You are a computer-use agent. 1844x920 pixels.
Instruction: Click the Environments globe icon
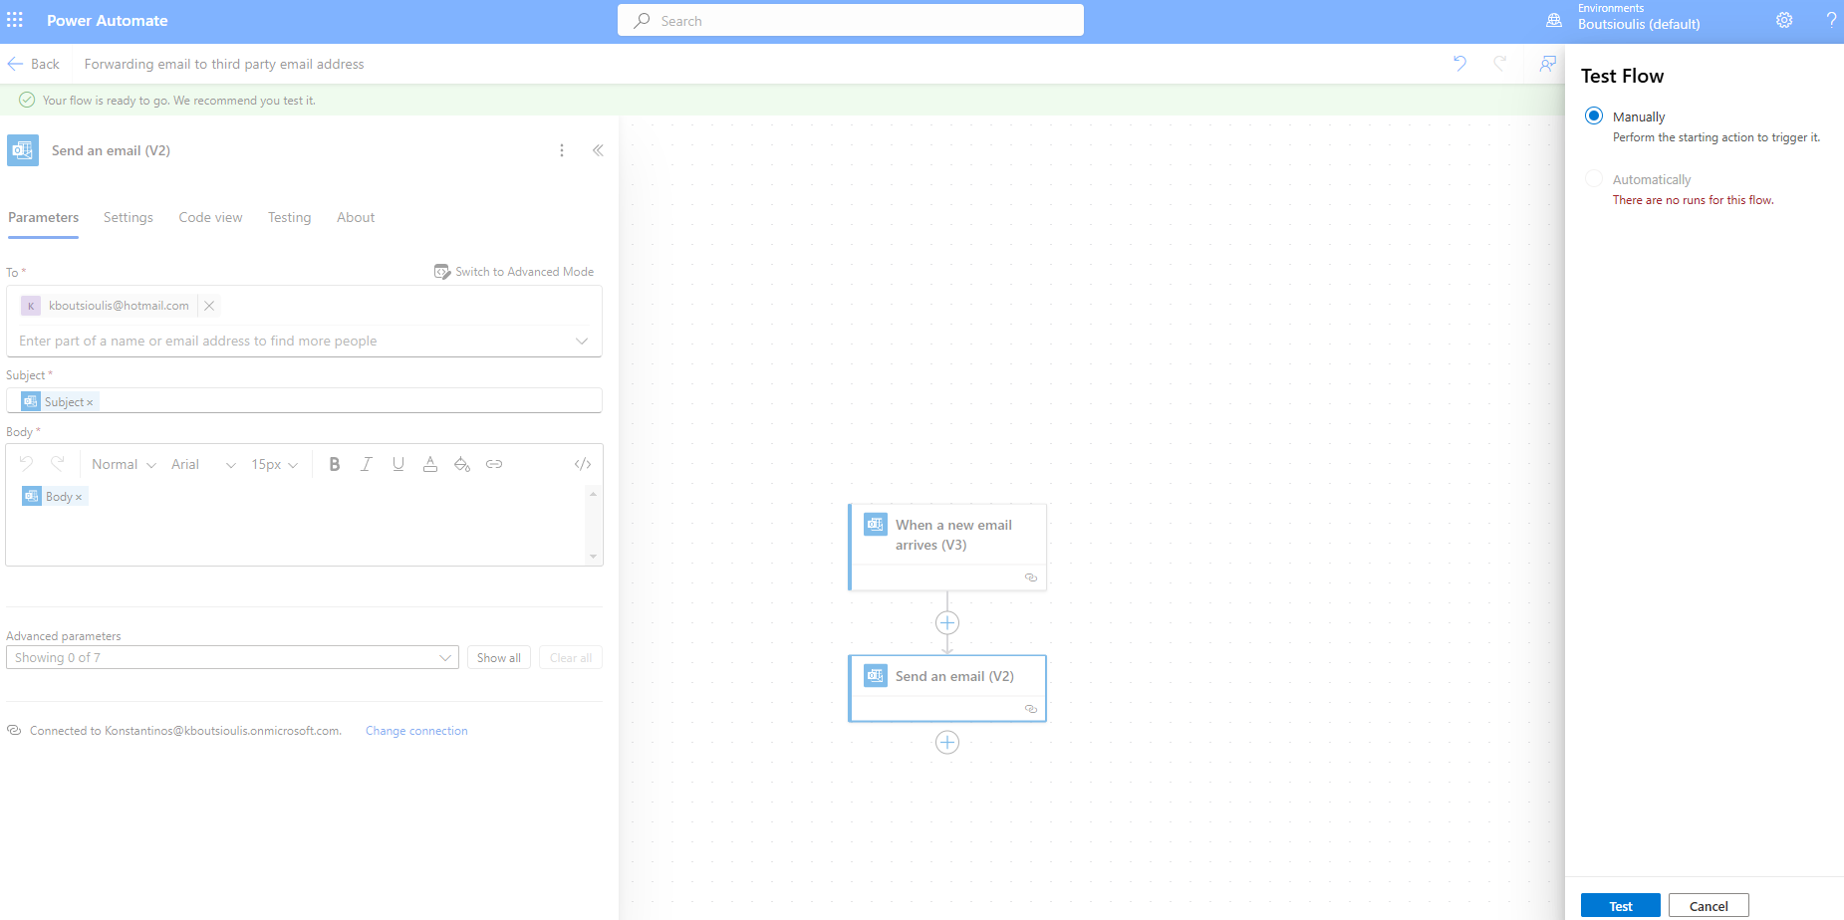[x=1554, y=20]
